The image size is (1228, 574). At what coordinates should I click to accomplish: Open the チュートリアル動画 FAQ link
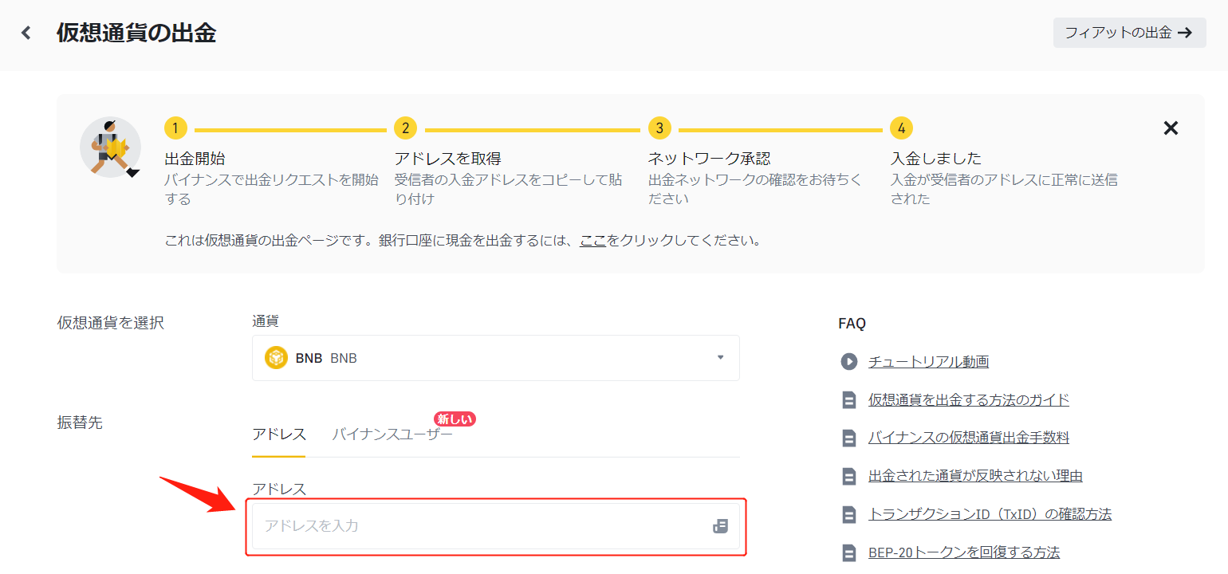pos(929,362)
